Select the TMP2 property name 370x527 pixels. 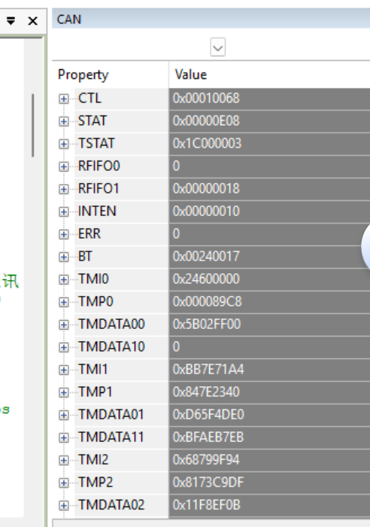(x=96, y=483)
